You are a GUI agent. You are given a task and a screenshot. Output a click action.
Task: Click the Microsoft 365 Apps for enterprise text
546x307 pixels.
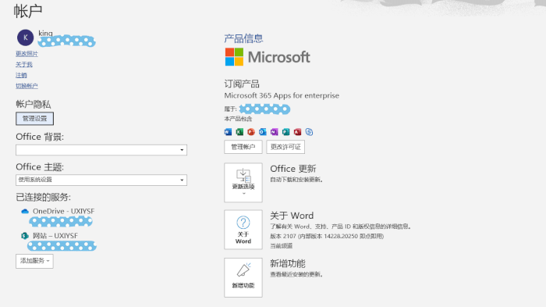coord(282,95)
